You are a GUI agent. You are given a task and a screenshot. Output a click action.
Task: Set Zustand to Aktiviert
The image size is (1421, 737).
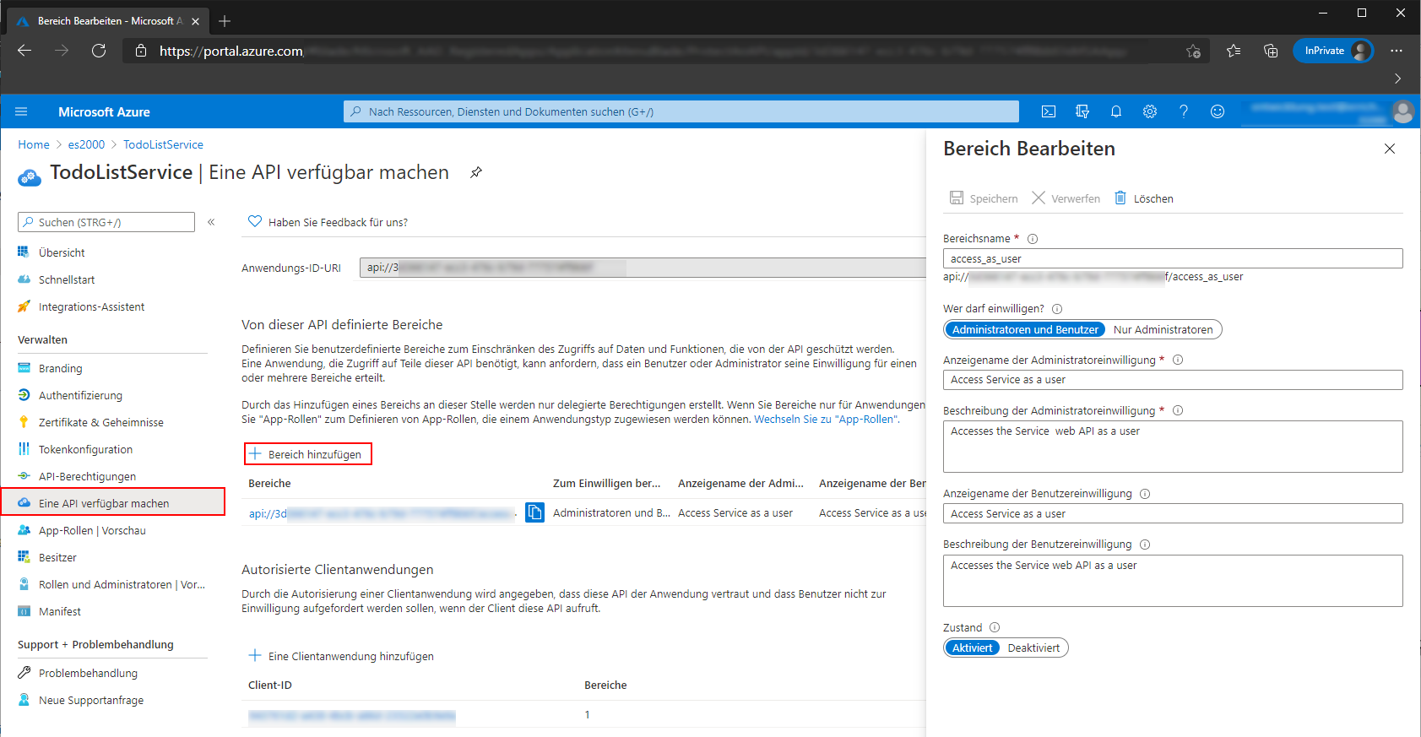pos(972,648)
